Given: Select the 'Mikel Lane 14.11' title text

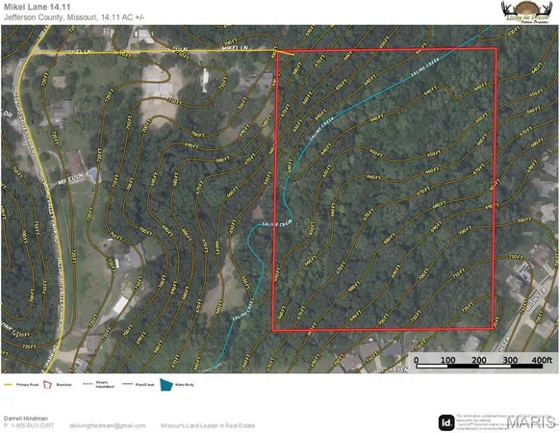Looking at the screenshot, I should click(38, 7).
